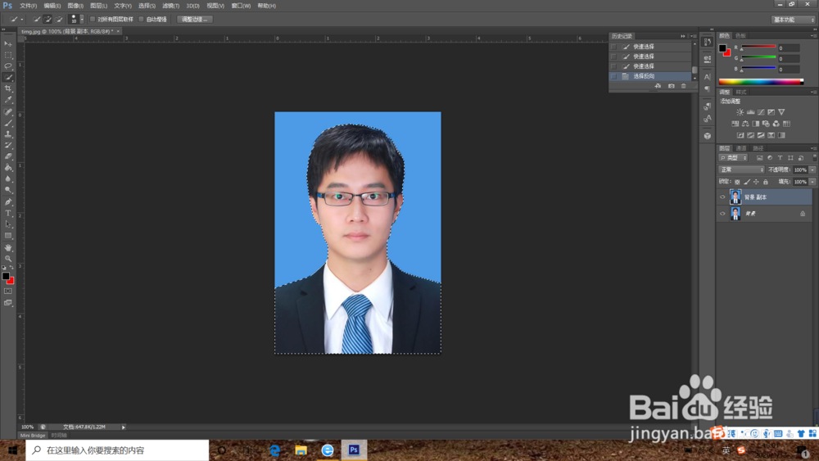The height and width of the screenshot is (461, 819).
Task: Delete current state in History panel
Action: (684, 86)
